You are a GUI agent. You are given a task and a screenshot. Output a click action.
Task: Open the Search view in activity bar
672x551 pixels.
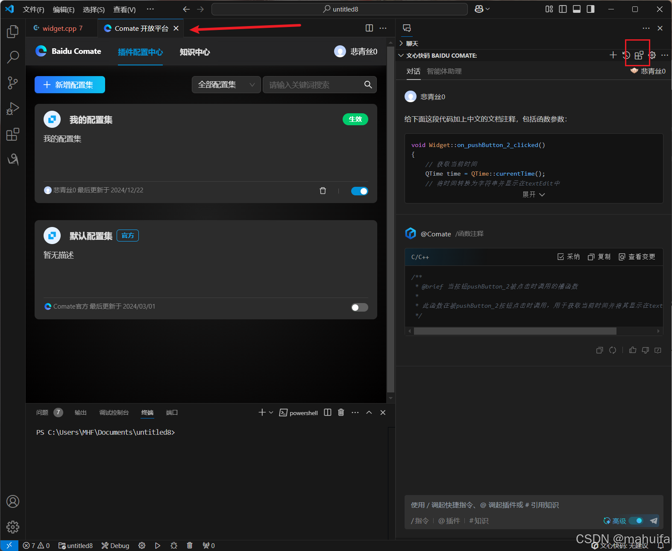pos(13,57)
